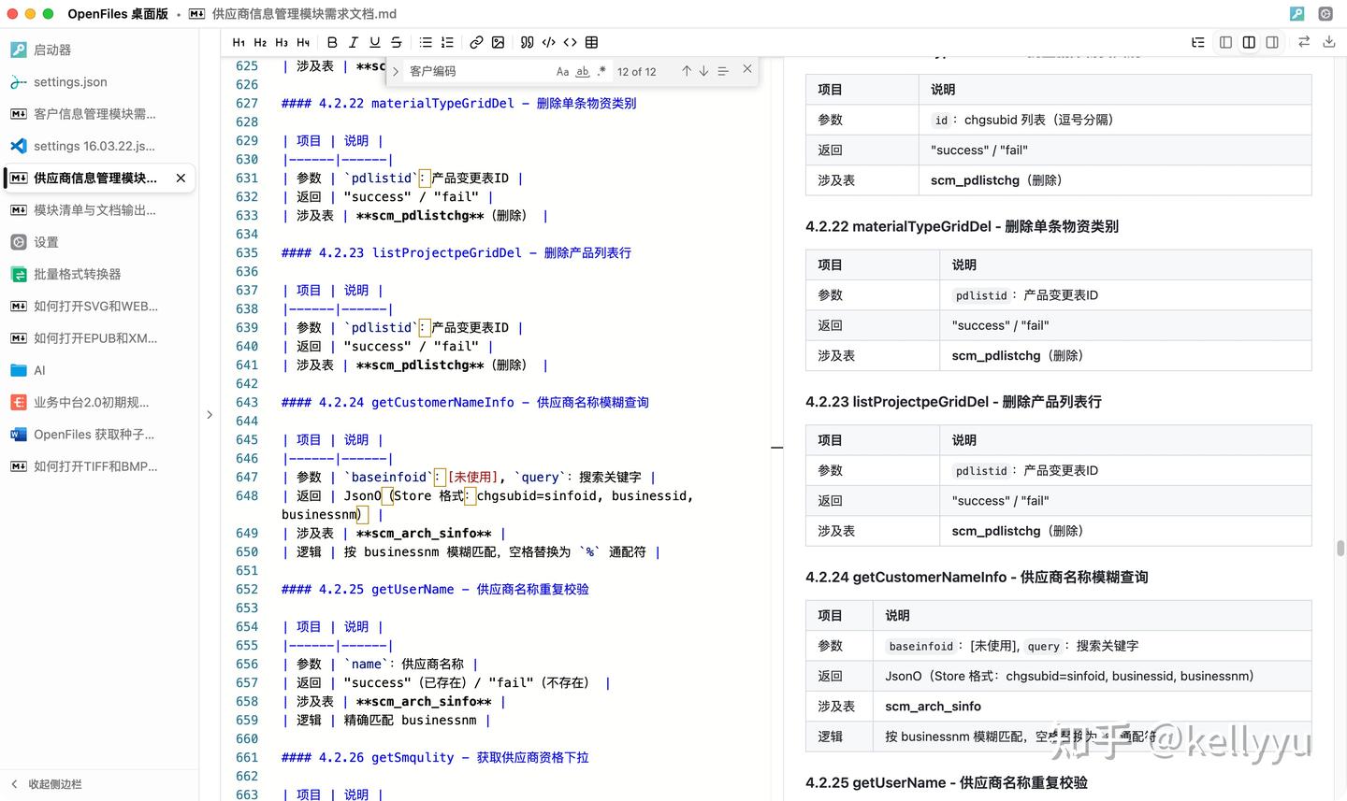This screenshot has width=1347, height=801.
Task: Insert a table from the toolbar
Action: tap(591, 42)
